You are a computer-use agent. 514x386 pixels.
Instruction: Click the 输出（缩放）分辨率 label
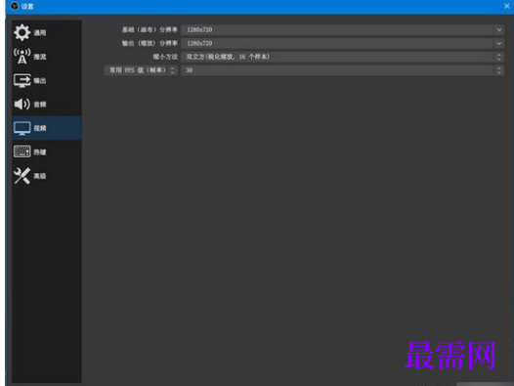(150, 43)
